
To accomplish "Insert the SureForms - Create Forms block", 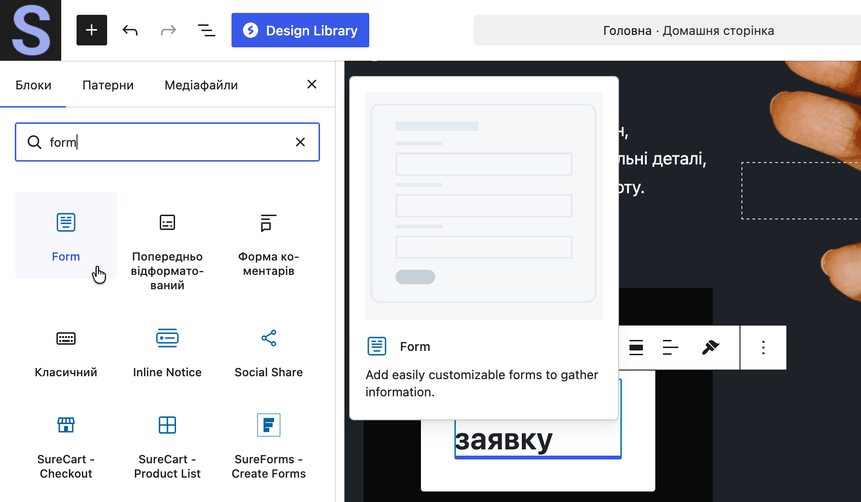I will pyautogui.click(x=269, y=445).
